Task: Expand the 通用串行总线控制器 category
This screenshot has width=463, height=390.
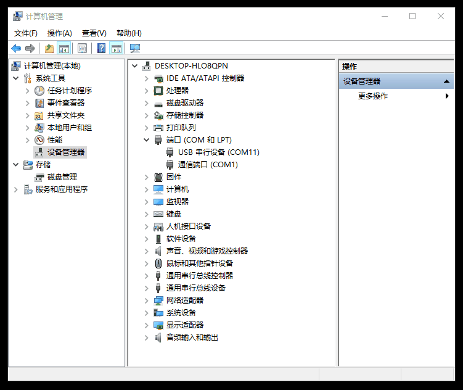Action: point(147,276)
